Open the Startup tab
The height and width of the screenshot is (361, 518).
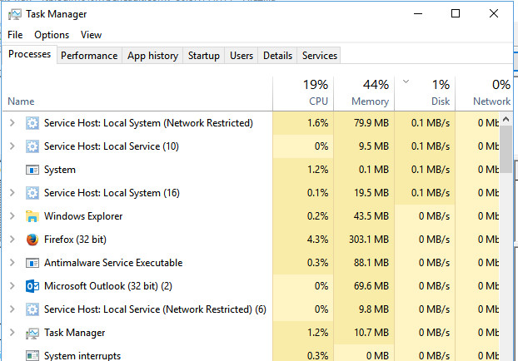204,56
